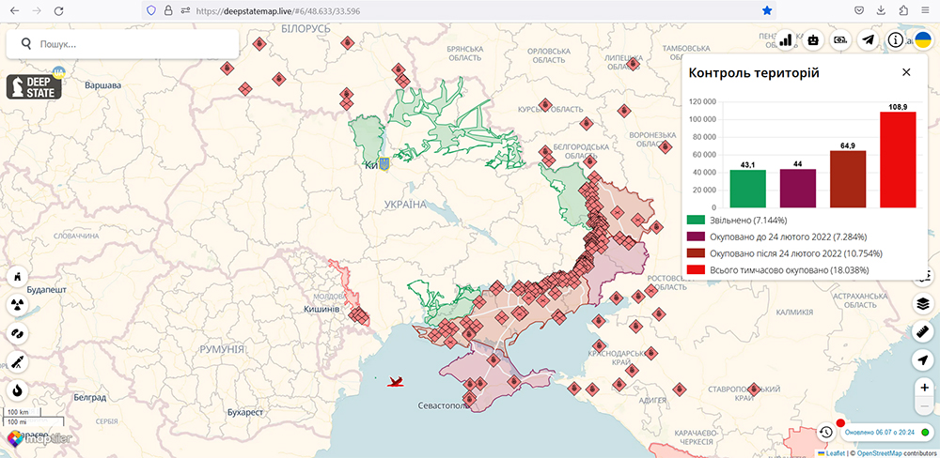Open the Telegram paper-plane icon
The image size is (940, 458).
pos(869,39)
